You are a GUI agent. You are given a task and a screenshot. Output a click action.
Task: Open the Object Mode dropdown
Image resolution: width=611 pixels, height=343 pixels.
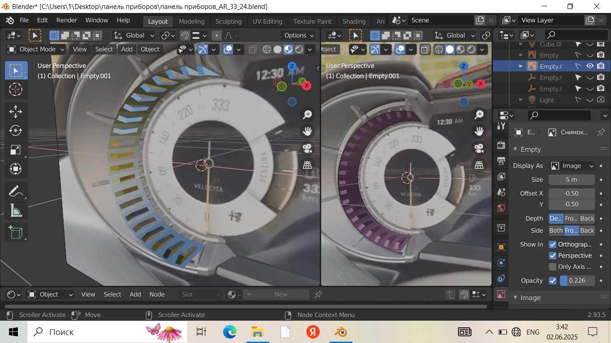(36, 49)
